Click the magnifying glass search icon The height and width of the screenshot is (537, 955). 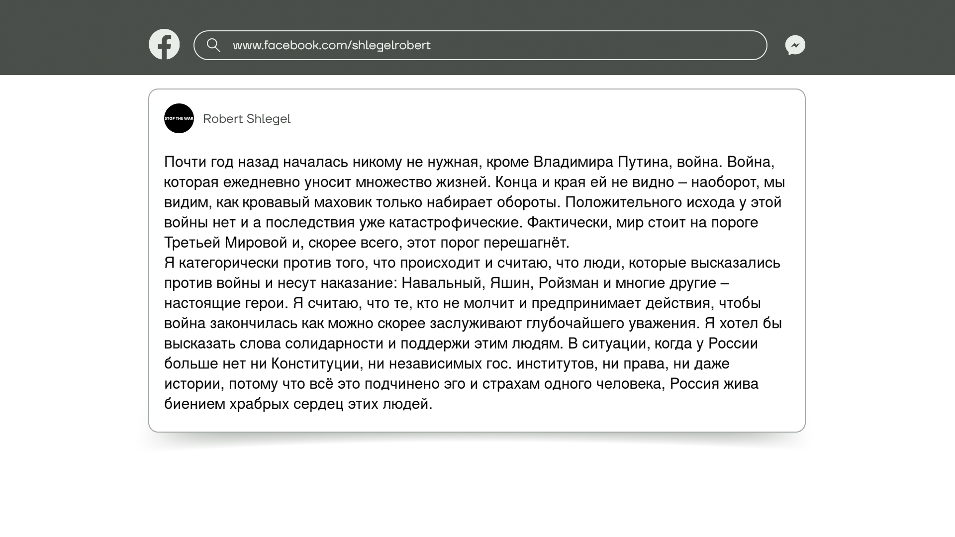(x=213, y=45)
